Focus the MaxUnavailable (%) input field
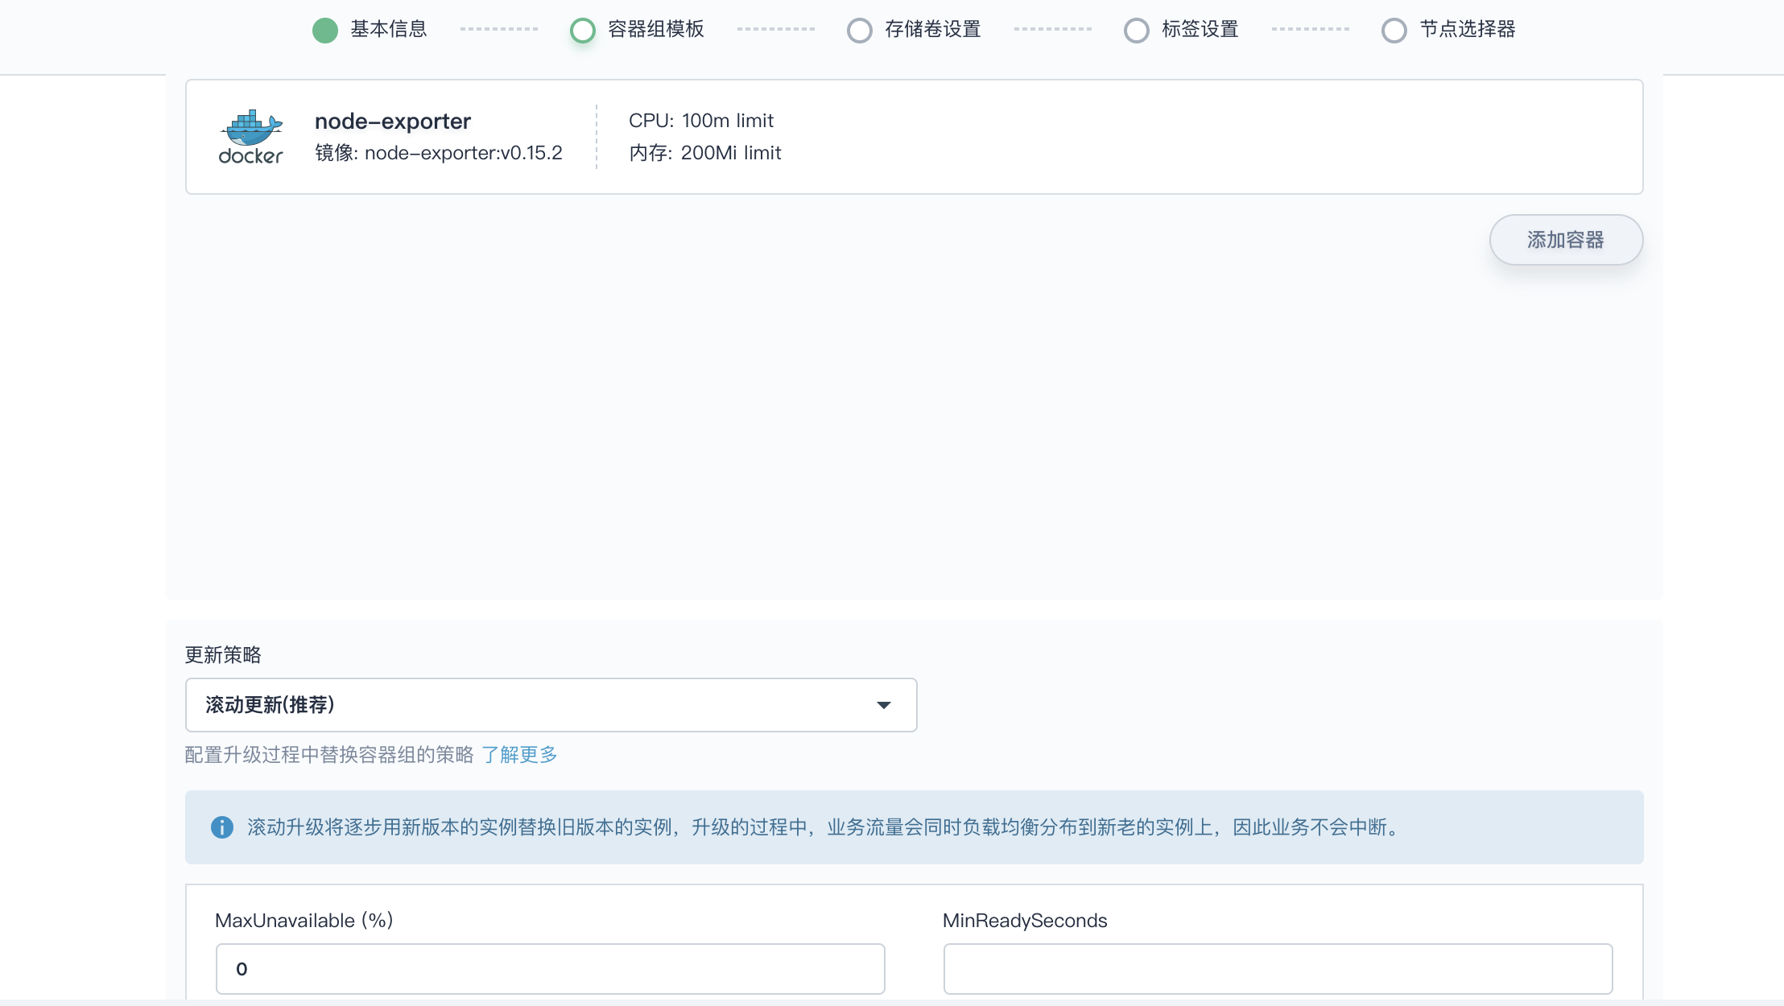This screenshot has height=1006, width=1784. [551, 969]
